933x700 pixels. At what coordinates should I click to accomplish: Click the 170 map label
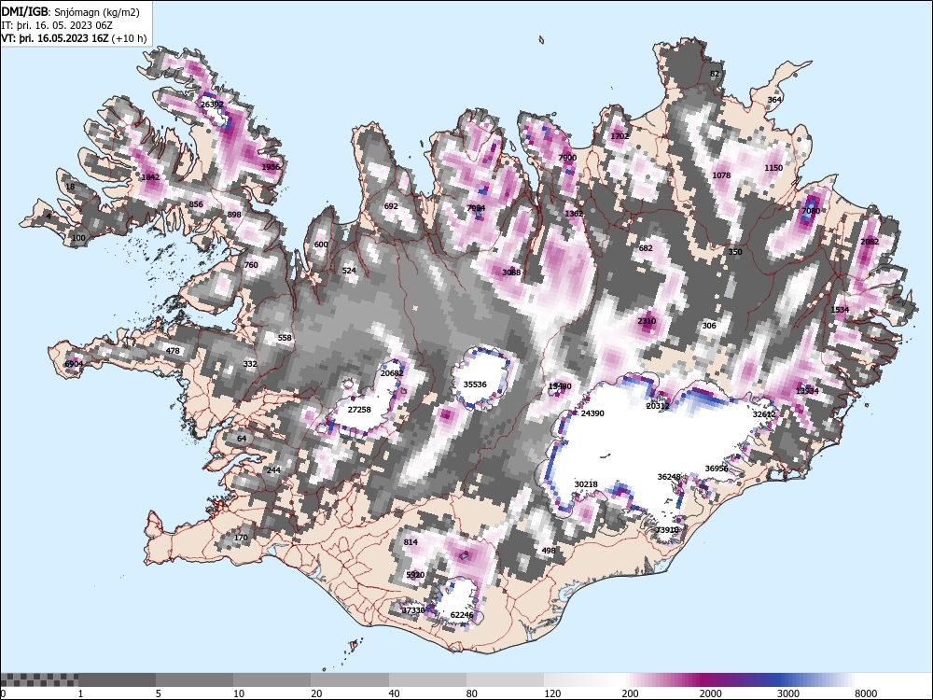tap(241, 539)
